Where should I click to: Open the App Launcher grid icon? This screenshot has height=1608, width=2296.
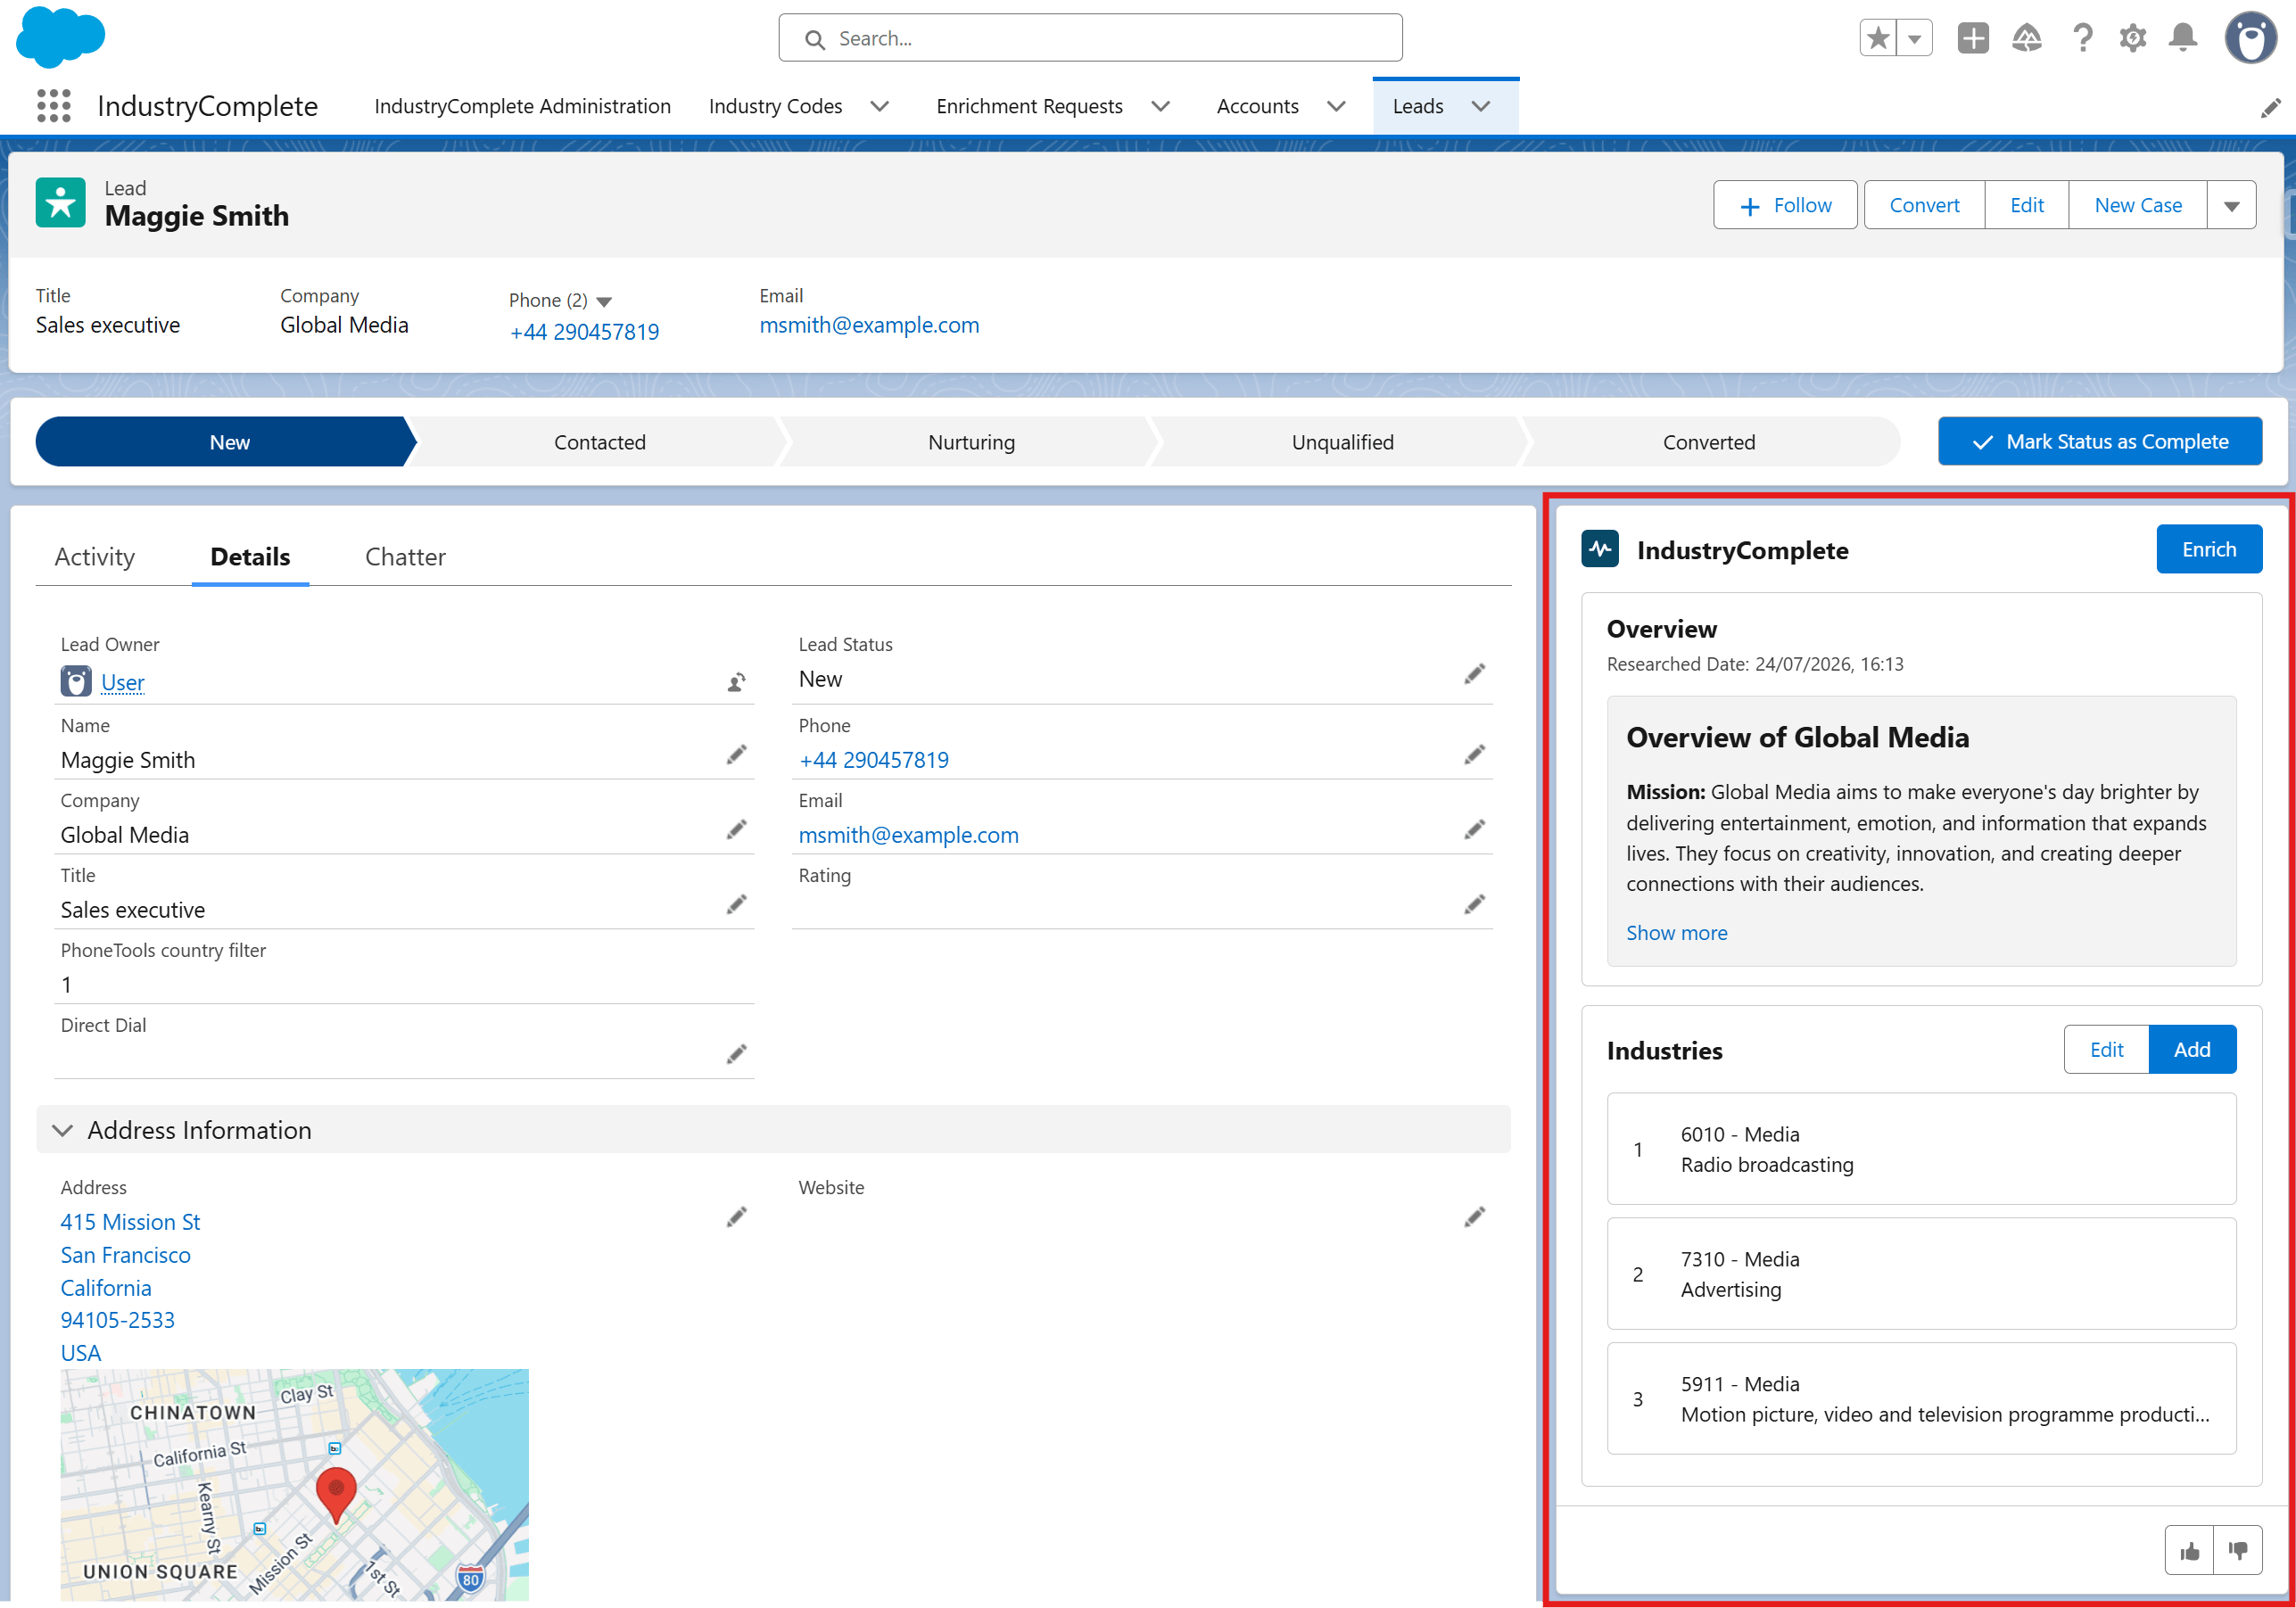(x=54, y=106)
